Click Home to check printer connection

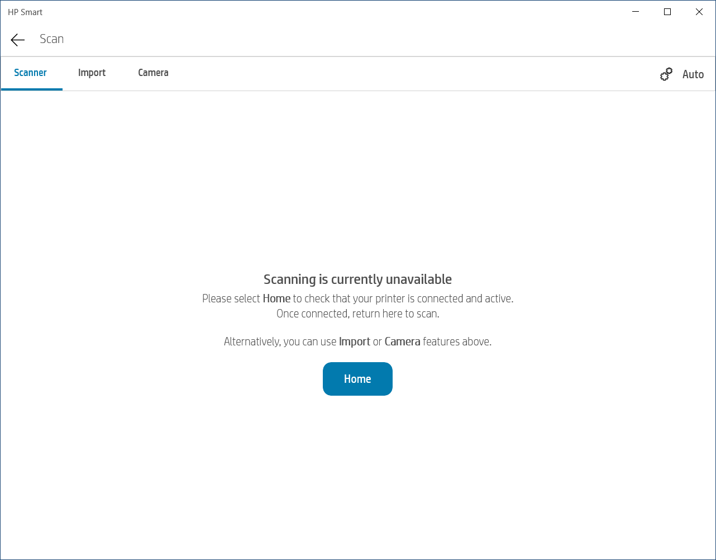point(357,378)
